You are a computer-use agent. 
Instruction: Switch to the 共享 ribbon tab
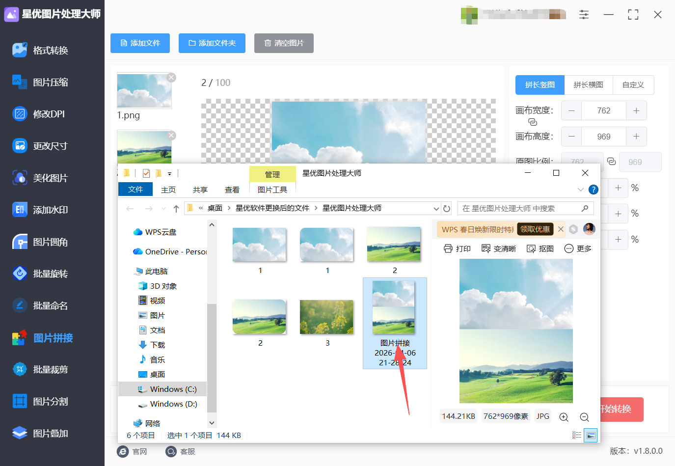coord(200,190)
